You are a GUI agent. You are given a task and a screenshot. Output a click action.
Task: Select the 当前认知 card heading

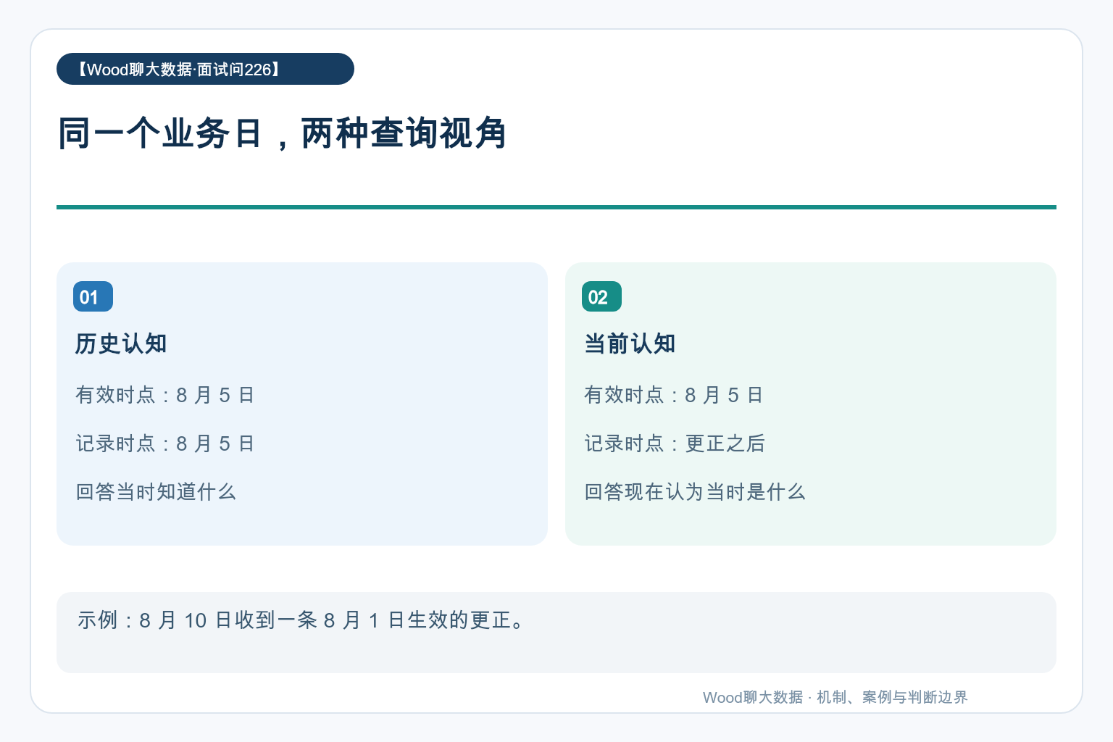pyautogui.click(x=630, y=343)
